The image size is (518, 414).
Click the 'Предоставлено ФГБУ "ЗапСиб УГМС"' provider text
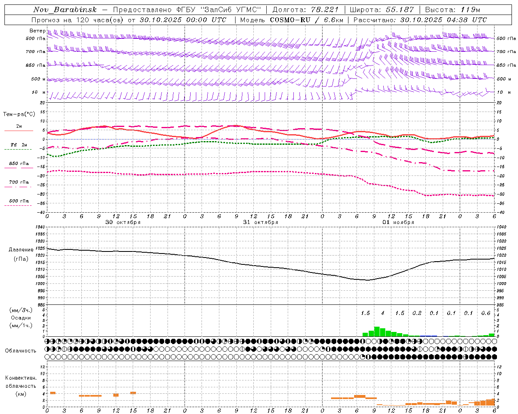tap(187, 10)
